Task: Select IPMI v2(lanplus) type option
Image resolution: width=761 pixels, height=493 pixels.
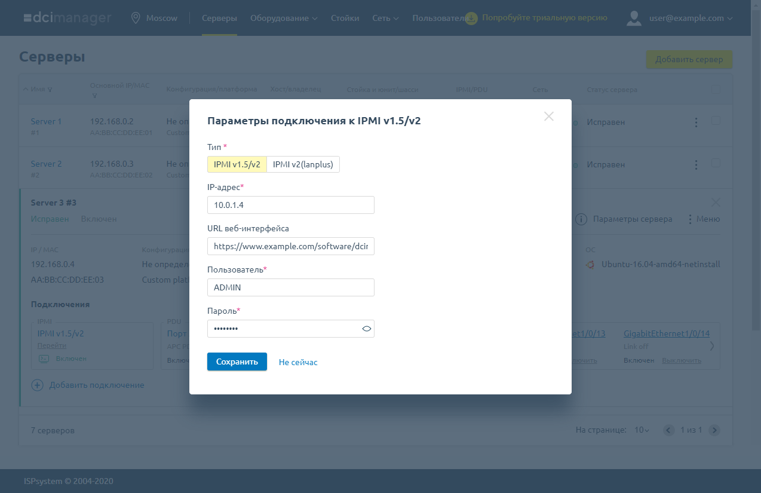Action: 303,164
